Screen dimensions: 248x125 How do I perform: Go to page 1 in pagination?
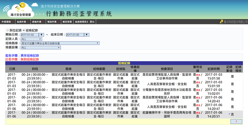236,122
